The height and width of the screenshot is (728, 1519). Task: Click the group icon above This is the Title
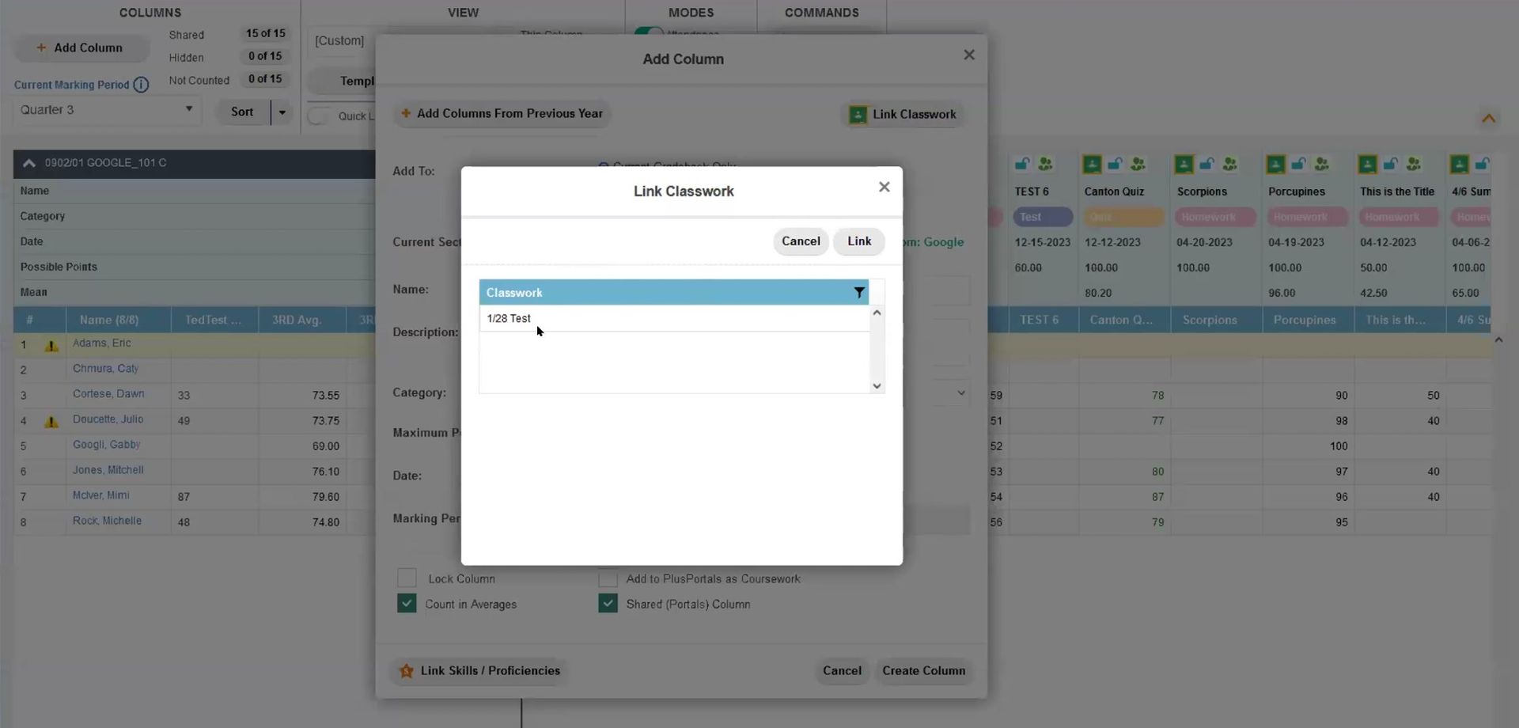point(1413,164)
